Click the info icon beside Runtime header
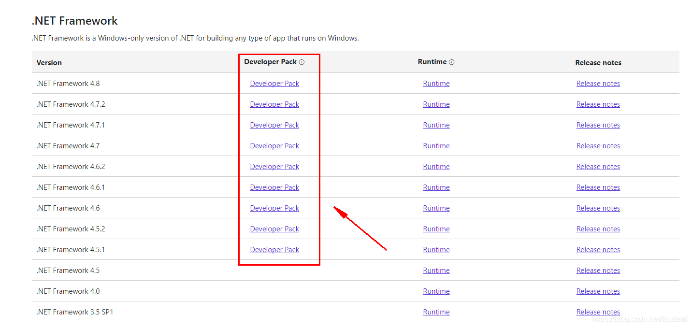 coord(452,62)
